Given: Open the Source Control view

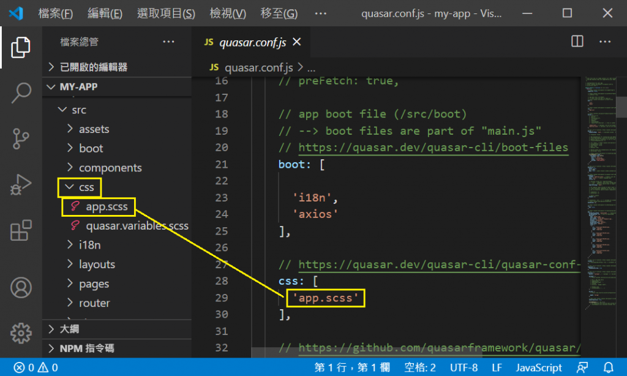Looking at the screenshot, I should [20, 138].
